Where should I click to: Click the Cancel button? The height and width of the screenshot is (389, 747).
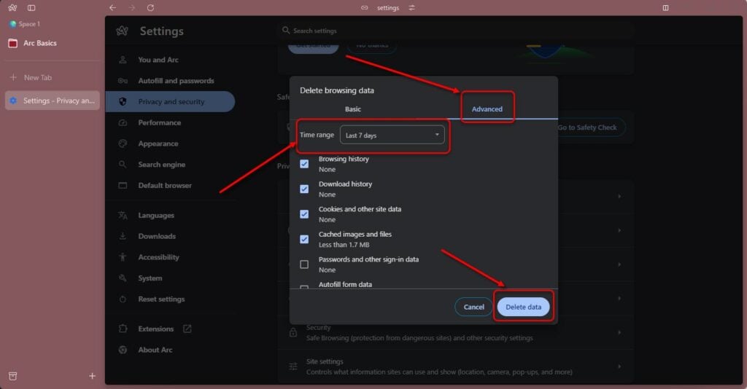pyautogui.click(x=473, y=307)
